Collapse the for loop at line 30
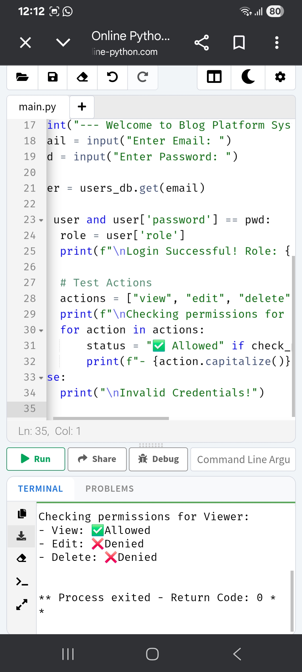 [41, 331]
